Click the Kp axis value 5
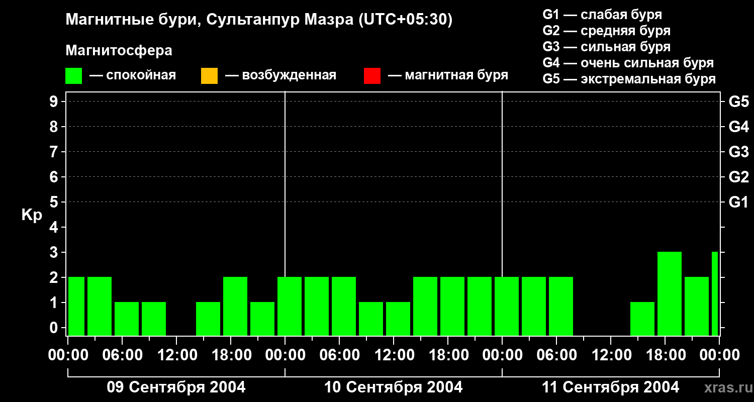 click(x=55, y=202)
